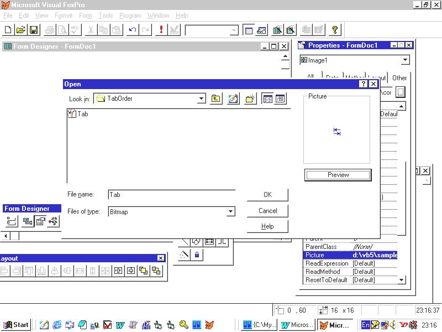Switch to List view icon in Open dialog
Viewport: 442px width, 332px height.
point(267,98)
